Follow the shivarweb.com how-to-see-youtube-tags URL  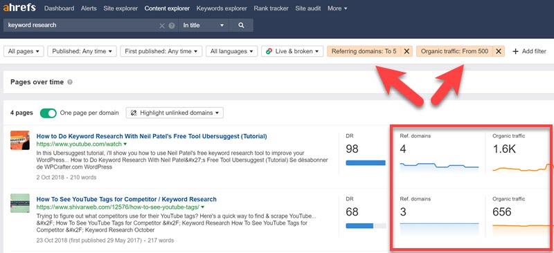[x=118, y=207]
